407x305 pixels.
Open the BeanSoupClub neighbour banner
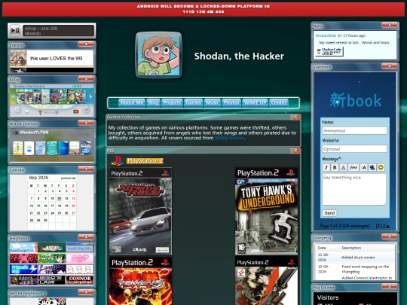pyautogui.click(x=23, y=248)
